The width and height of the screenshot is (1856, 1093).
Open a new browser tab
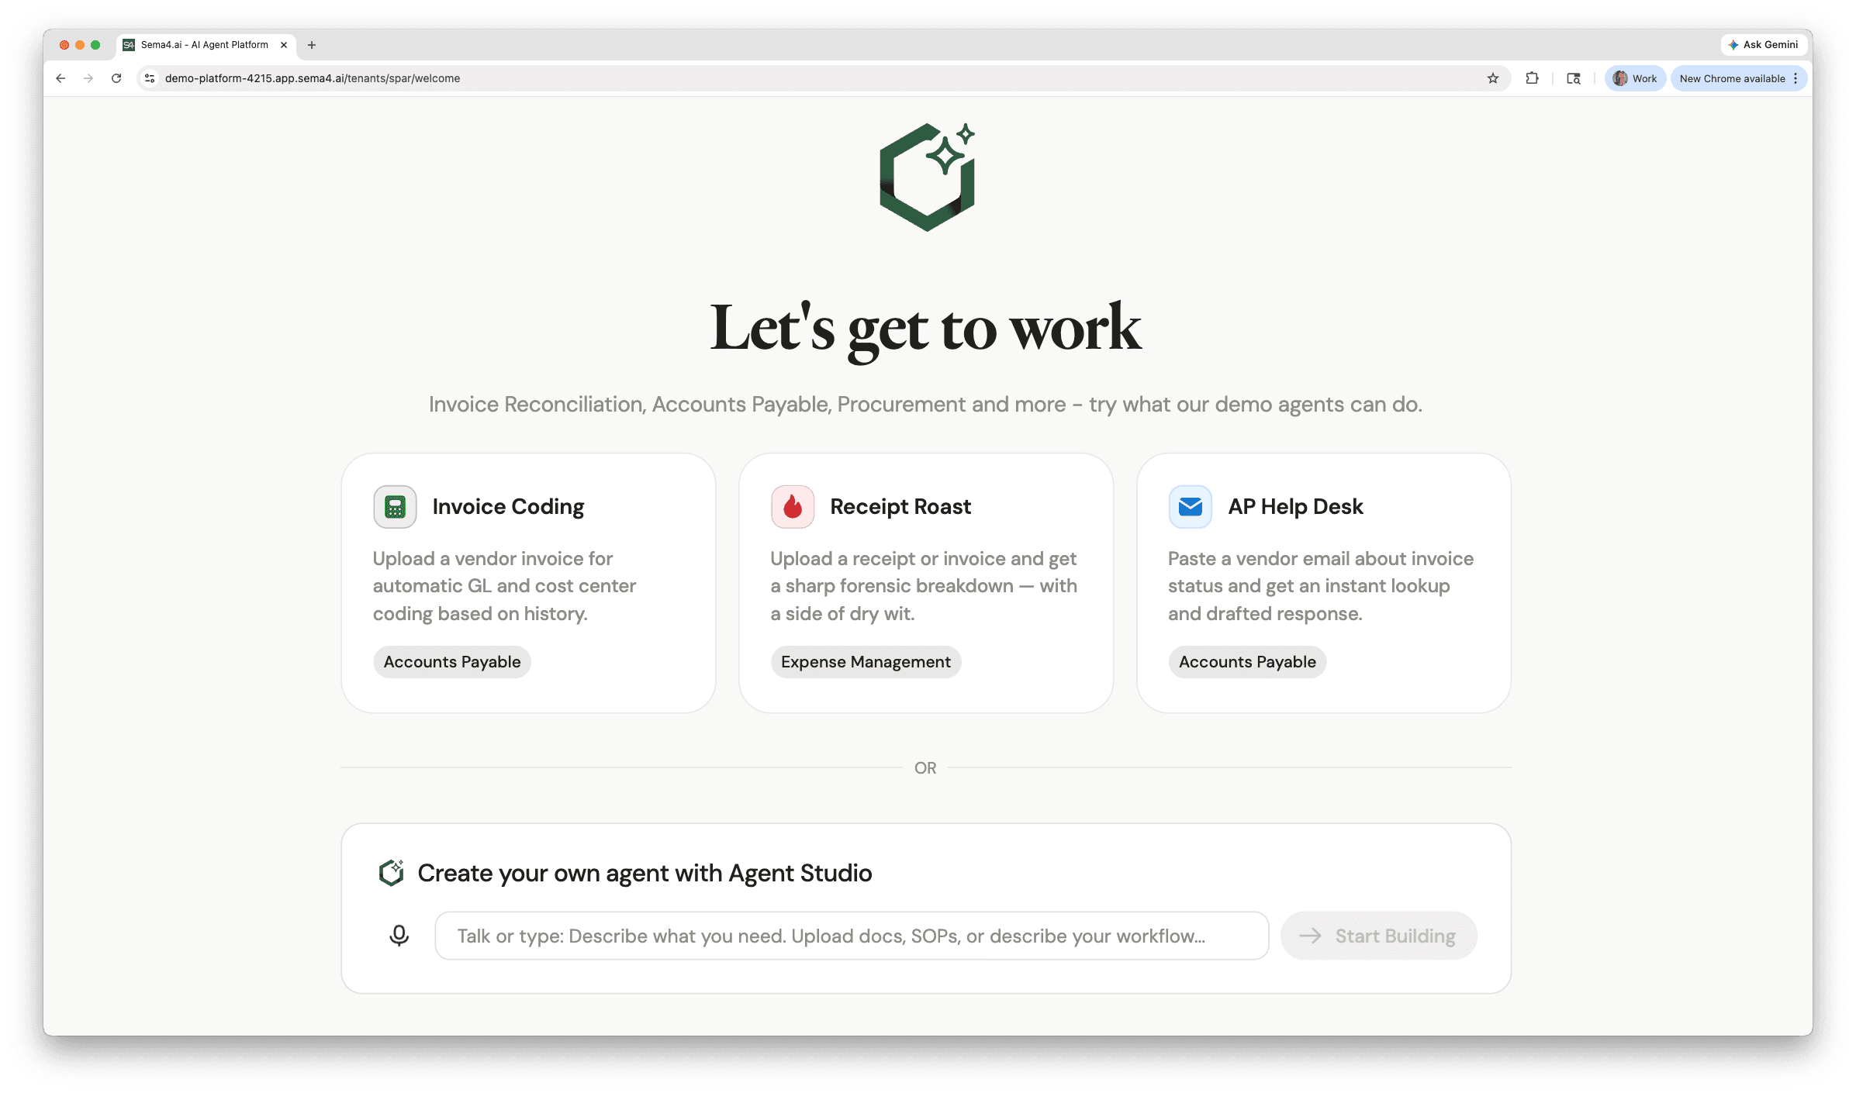(312, 45)
